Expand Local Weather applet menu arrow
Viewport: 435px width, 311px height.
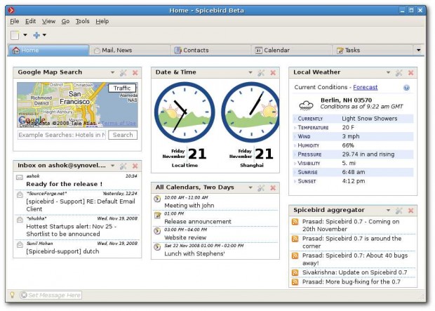[389, 72]
